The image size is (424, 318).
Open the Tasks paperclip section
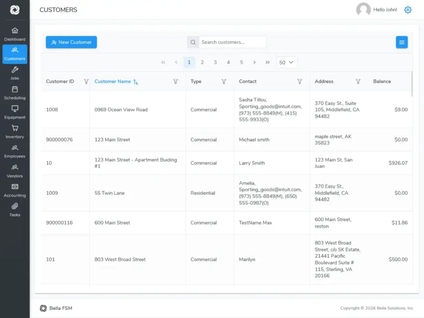coord(14,210)
